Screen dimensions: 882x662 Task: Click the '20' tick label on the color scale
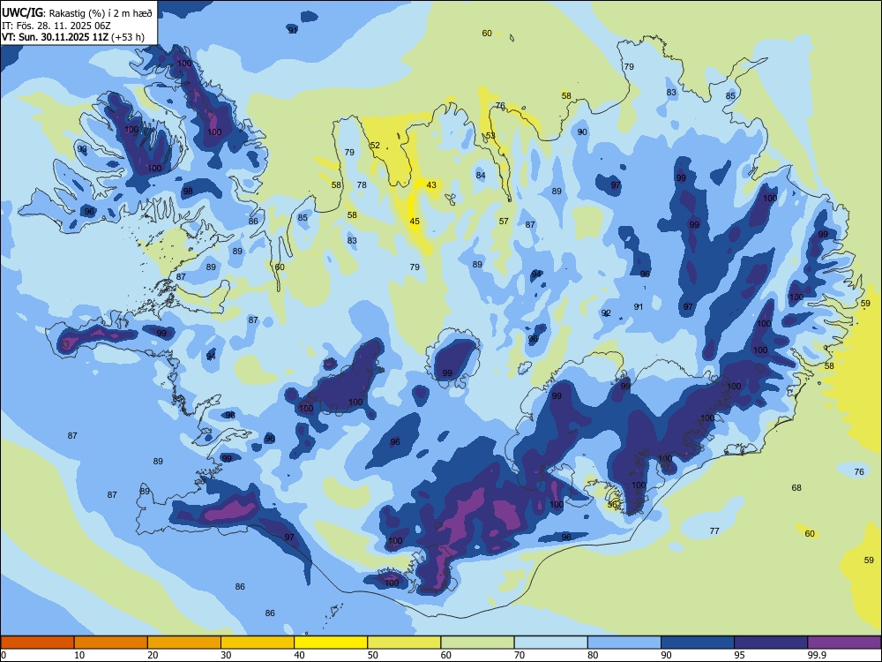coord(153,655)
